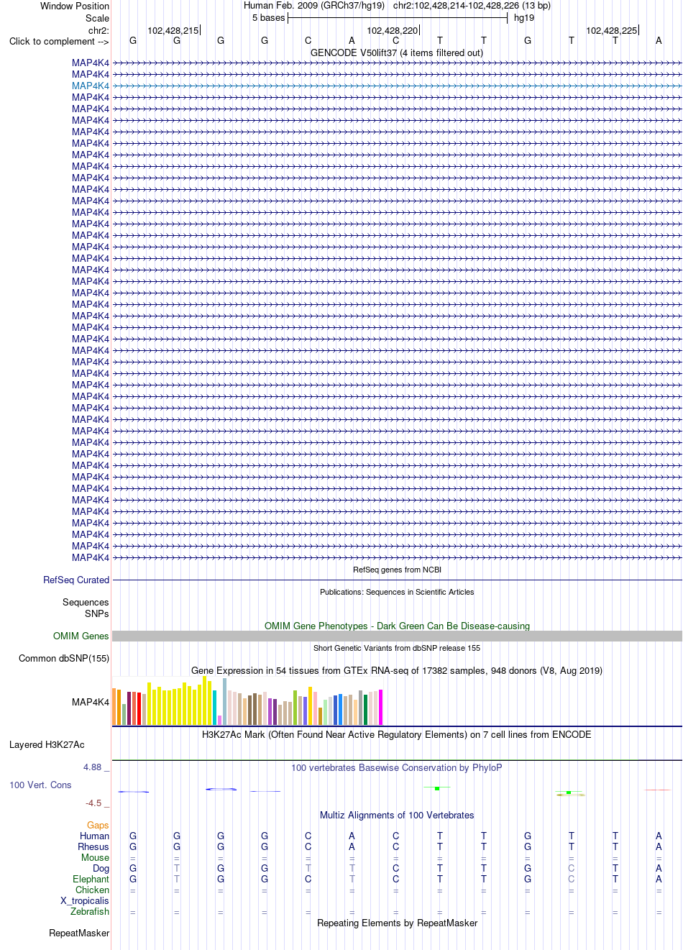Screen dimensions: 683x950
Task: Open 'Multiz Alignments of 100 Vertebrates' title
Action: [x=397, y=815]
